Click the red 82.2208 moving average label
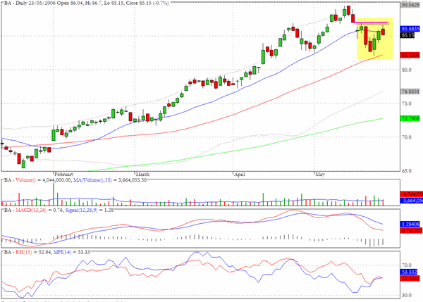This screenshot has width=423, height=302. click(x=410, y=55)
